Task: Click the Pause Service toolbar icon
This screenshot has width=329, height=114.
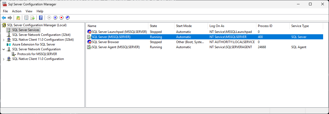Action: pyautogui.click(x=55, y=18)
